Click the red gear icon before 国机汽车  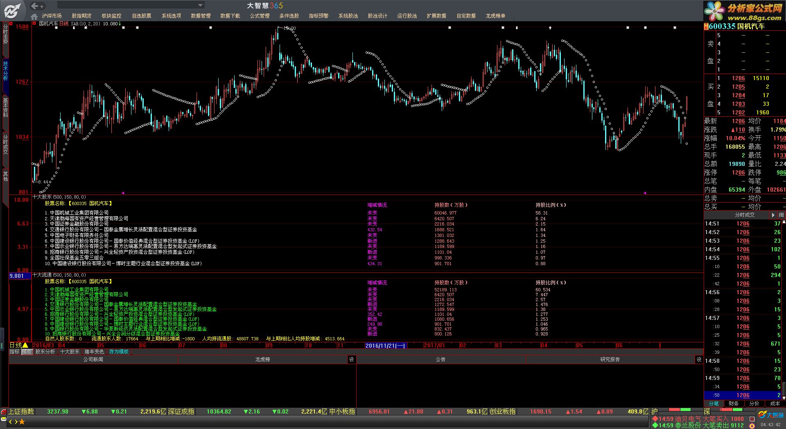pyautogui.click(x=34, y=24)
